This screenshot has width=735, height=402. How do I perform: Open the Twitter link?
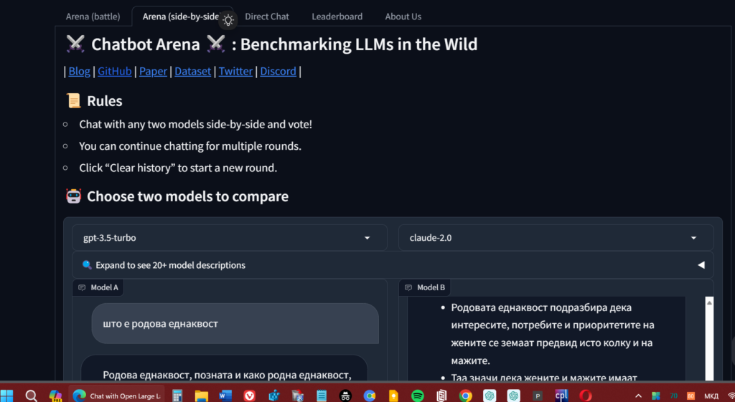click(x=235, y=71)
